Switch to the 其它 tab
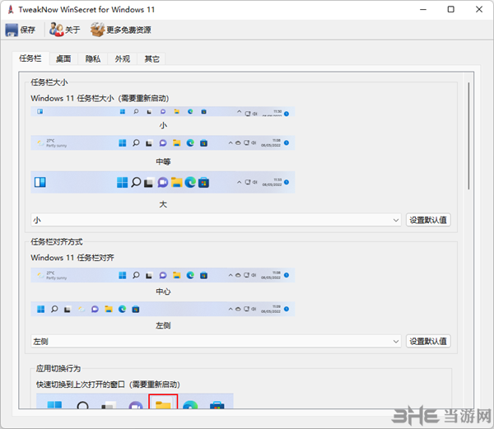The width and height of the screenshot is (494, 429). (151, 58)
